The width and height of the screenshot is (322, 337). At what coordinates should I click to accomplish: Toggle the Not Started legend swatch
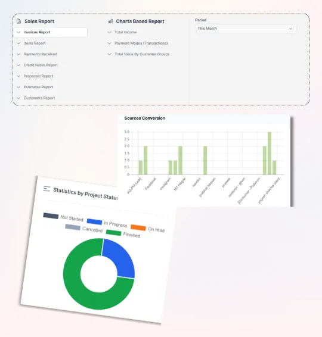[x=51, y=216]
